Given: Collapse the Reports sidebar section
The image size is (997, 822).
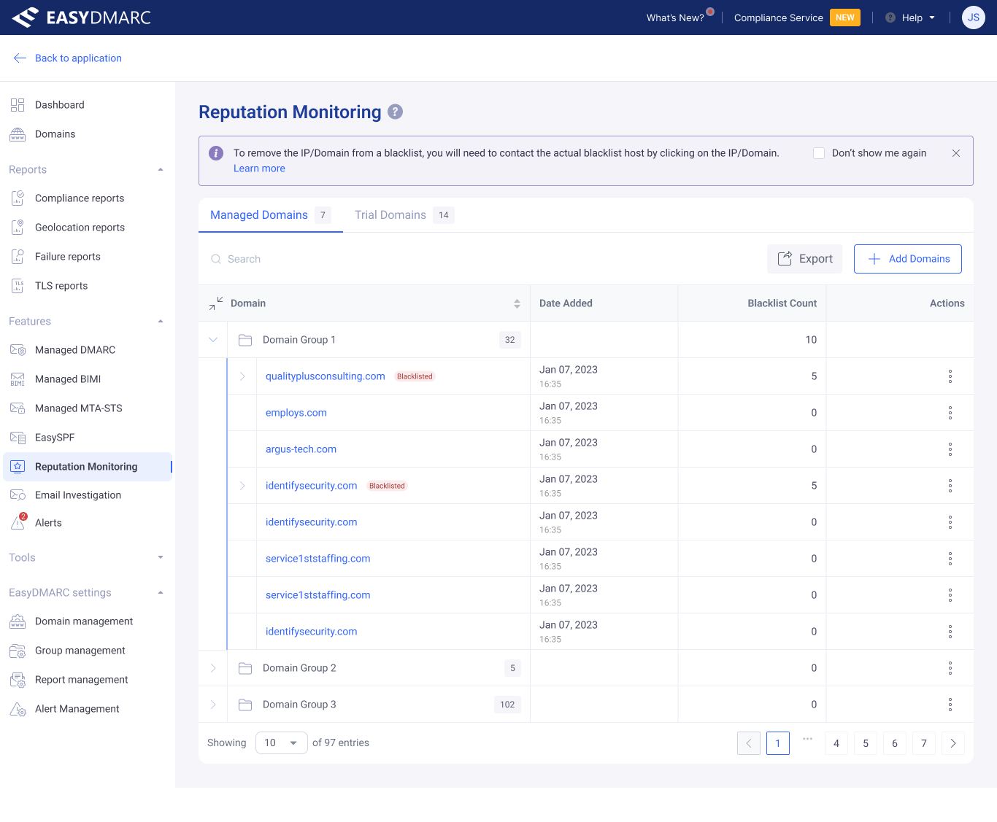Looking at the screenshot, I should pyautogui.click(x=161, y=169).
